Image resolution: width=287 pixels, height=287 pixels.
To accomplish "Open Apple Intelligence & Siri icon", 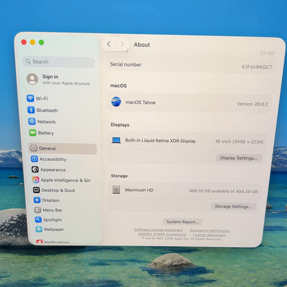I will 36,179.
